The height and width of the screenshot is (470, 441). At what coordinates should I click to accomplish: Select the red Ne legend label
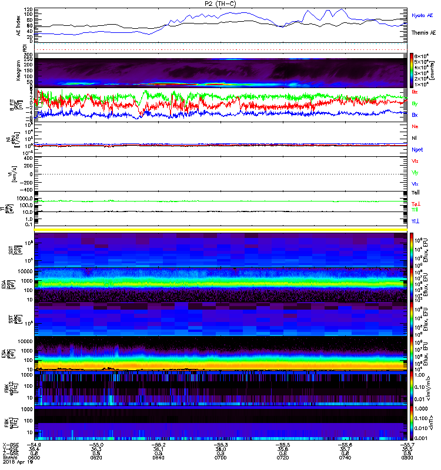tap(415, 126)
